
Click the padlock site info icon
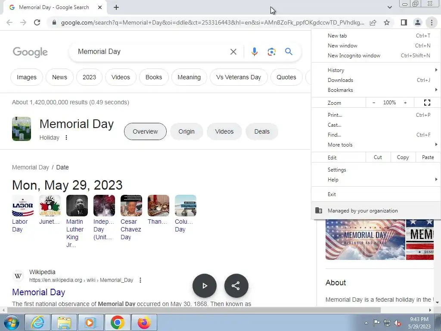[54, 22]
